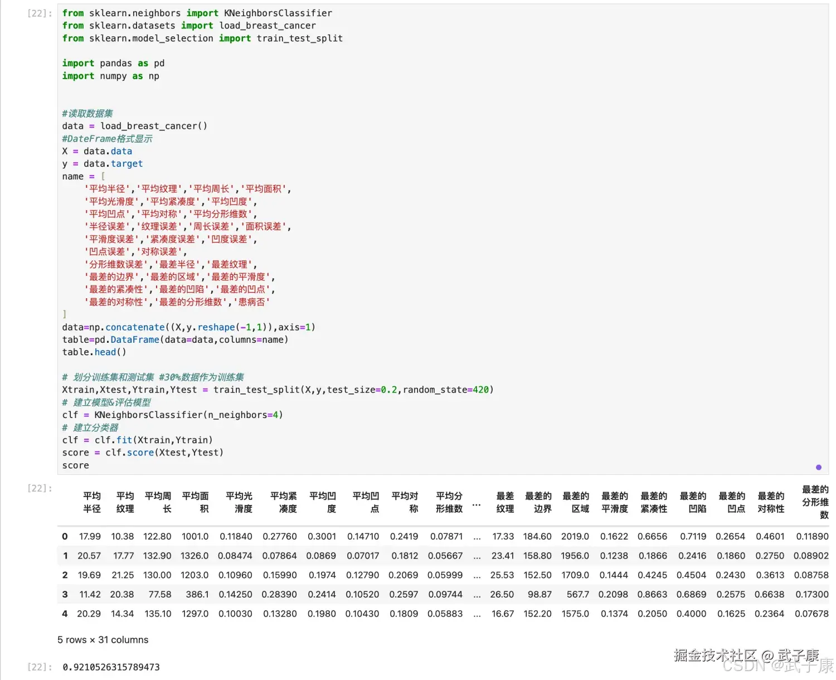Click the cell with value 386.1
Screen dimensions: 836x680
[x=197, y=594]
